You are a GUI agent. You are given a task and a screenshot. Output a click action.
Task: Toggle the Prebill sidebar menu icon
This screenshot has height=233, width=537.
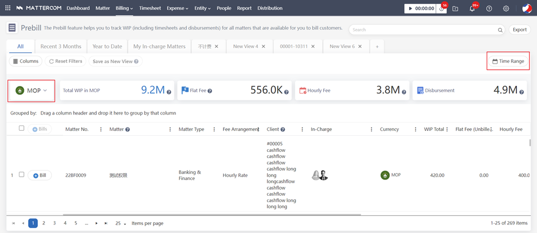tap(12, 28)
